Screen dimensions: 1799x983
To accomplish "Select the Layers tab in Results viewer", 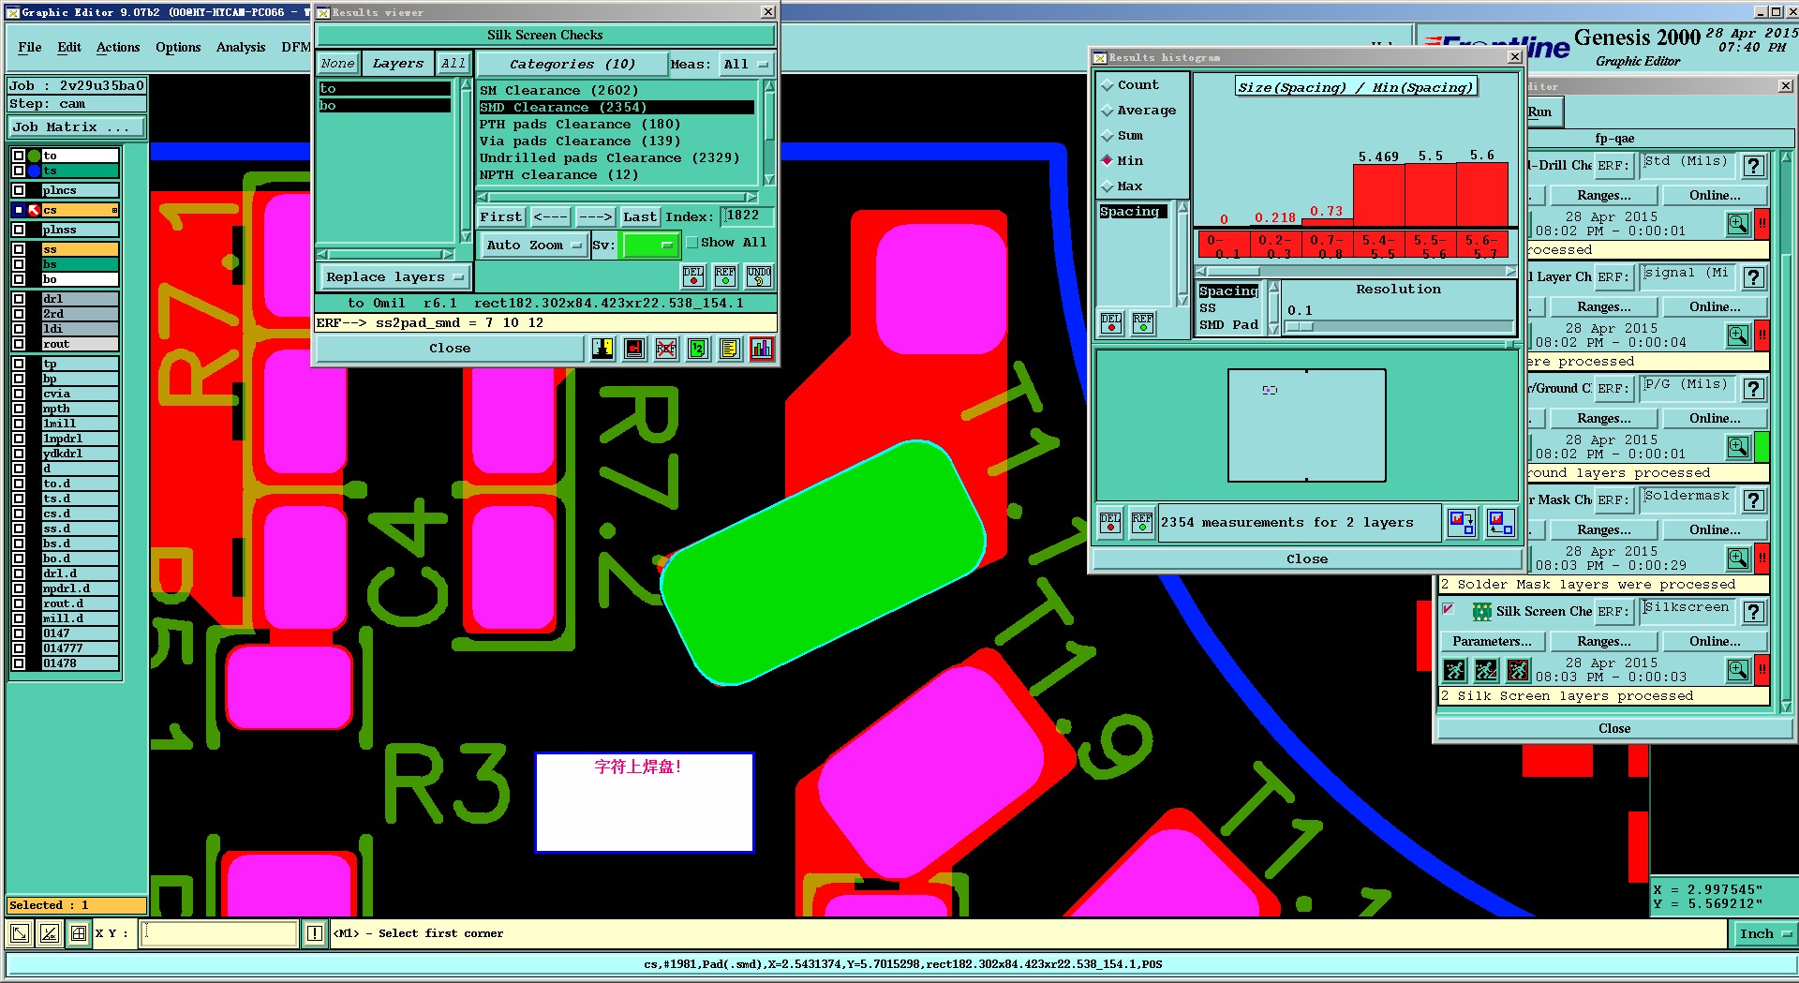I will tap(398, 64).
